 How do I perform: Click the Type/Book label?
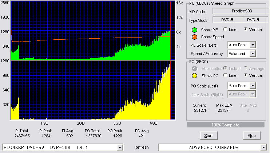198,20
